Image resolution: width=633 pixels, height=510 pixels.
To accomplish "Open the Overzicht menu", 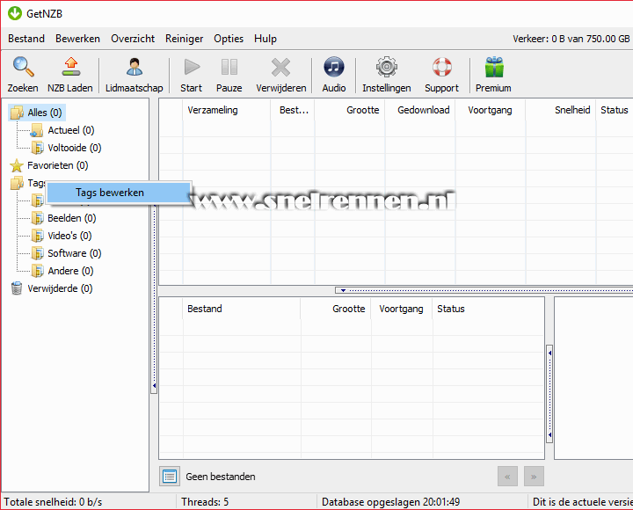I will coord(133,39).
